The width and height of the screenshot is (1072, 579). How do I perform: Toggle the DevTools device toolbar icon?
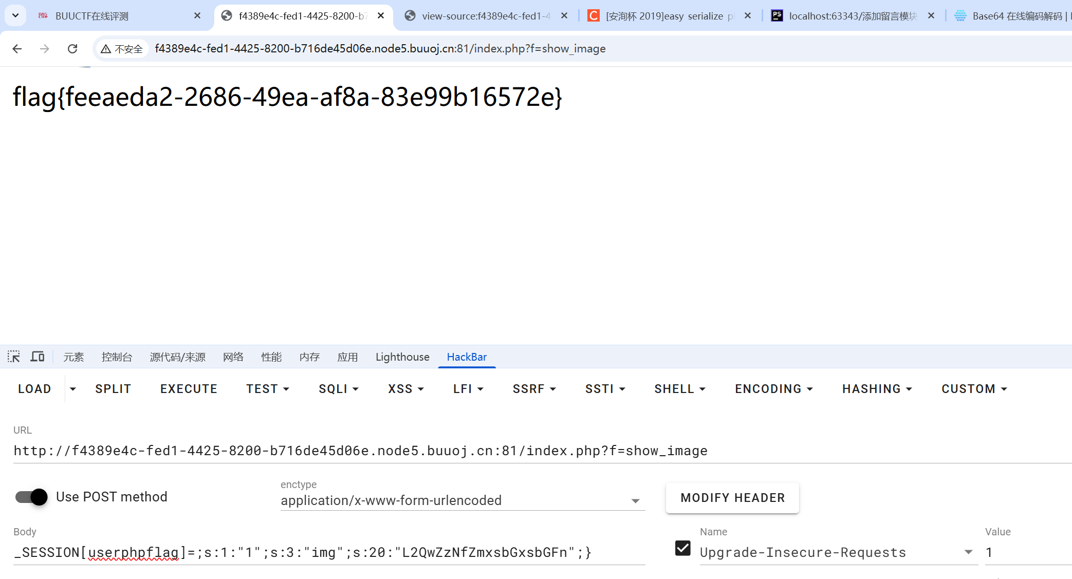coord(38,357)
